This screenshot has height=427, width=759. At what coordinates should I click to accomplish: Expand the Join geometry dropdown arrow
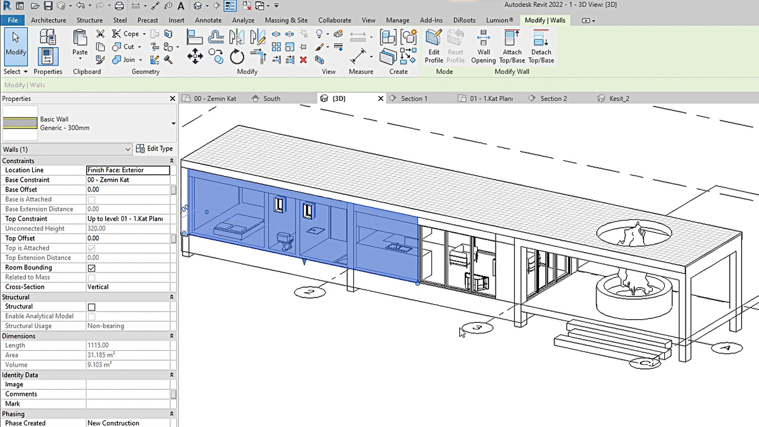tap(140, 60)
